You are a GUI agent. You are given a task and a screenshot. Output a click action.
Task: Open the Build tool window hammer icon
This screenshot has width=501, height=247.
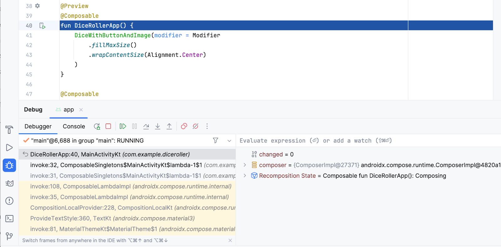tap(9, 130)
